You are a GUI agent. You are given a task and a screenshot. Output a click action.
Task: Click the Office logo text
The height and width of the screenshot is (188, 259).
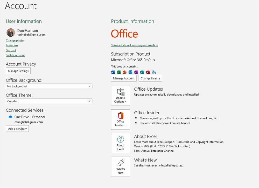(x=124, y=33)
